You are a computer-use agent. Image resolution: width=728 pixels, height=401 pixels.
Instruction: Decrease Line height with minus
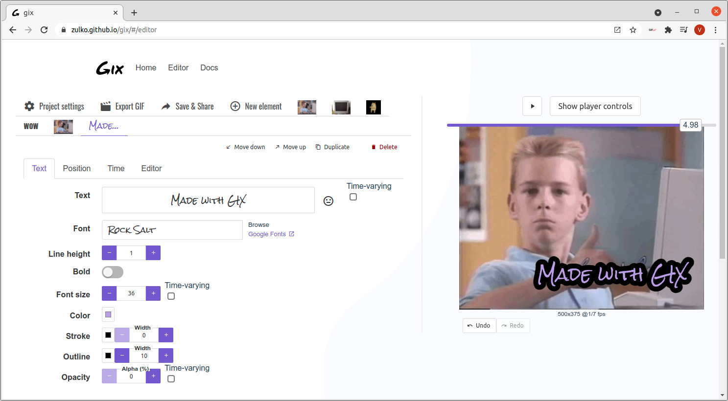coord(109,253)
